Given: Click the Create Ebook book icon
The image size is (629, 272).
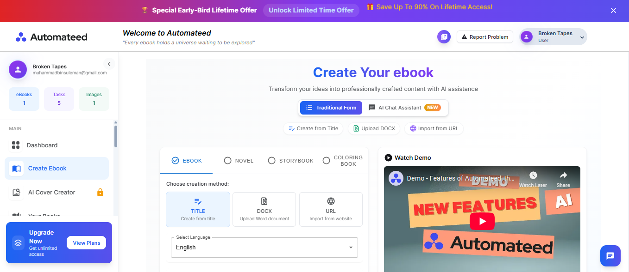Looking at the screenshot, I should 16,169.
